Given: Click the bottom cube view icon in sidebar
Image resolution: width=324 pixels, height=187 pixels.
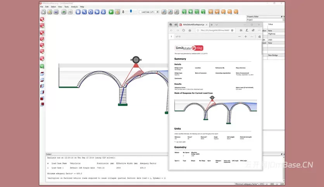Looking at the screenshot, I should [42, 104].
